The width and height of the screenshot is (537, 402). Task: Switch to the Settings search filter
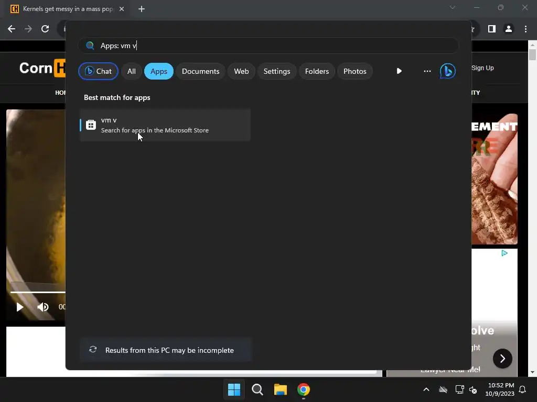[277, 71]
